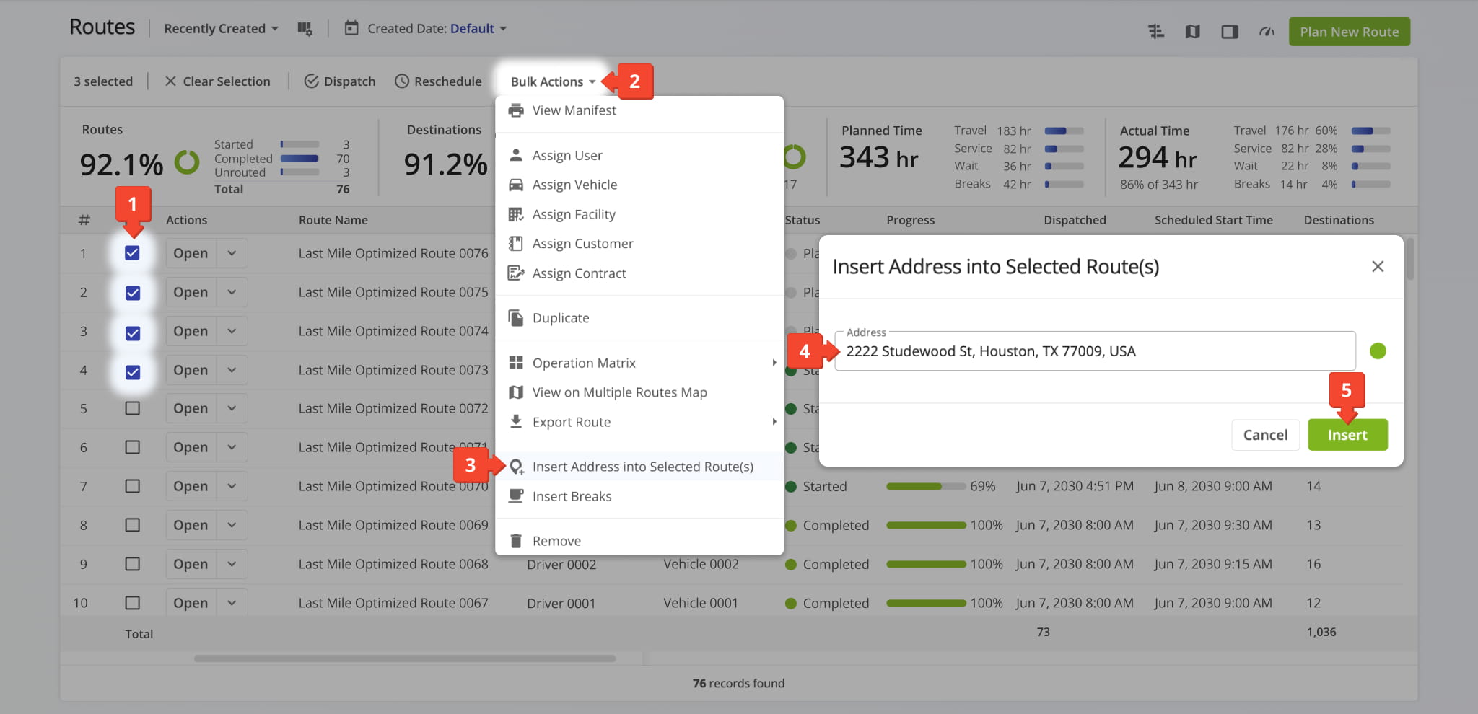Select the Dispatch action with the checkmark icon

click(339, 81)
